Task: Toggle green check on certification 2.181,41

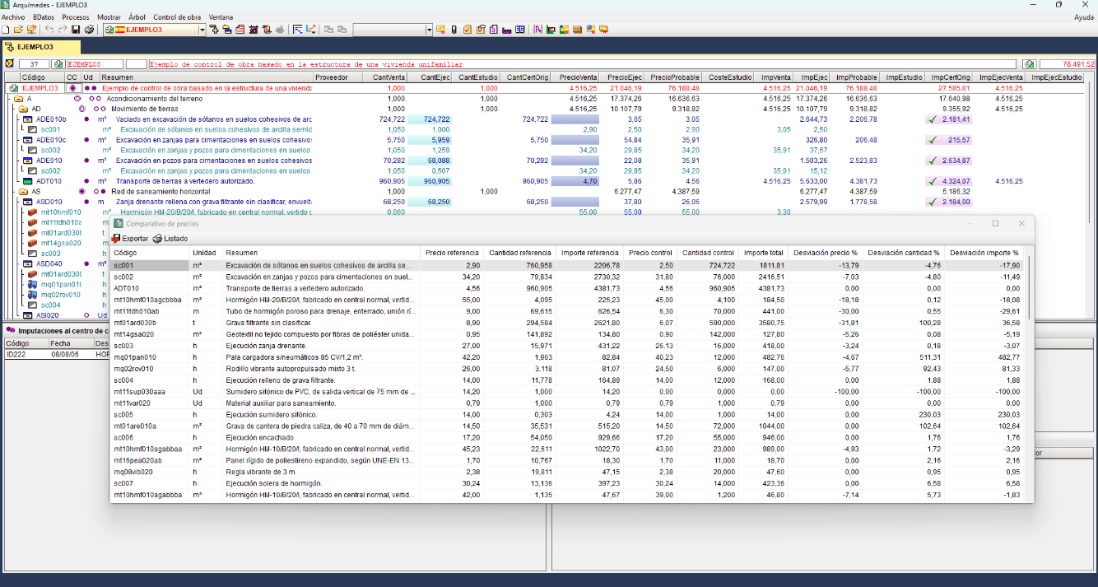Action: (933, 119)
